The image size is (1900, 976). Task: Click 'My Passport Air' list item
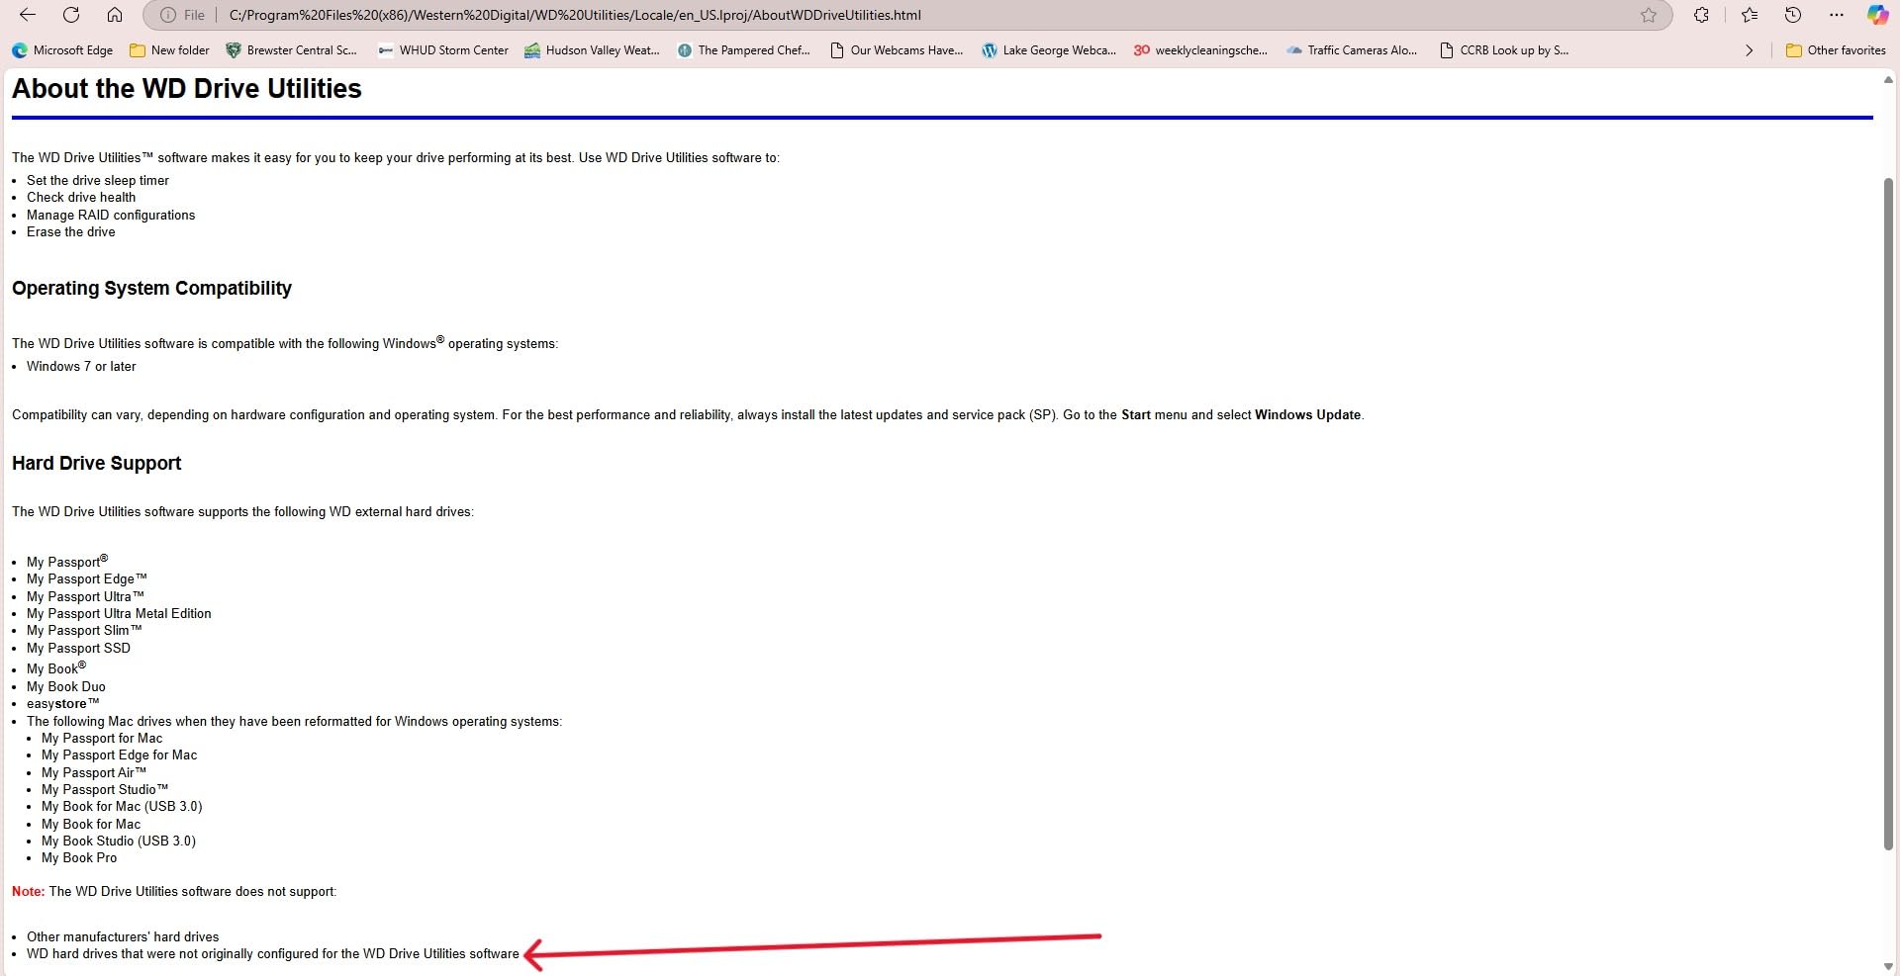coord(94,773)
